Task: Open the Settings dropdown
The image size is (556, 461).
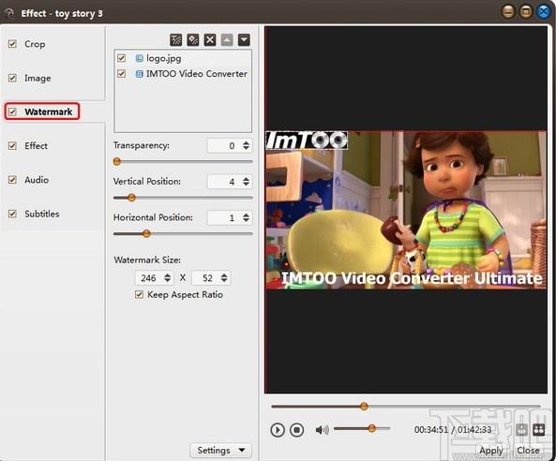Action: [221, 451]
